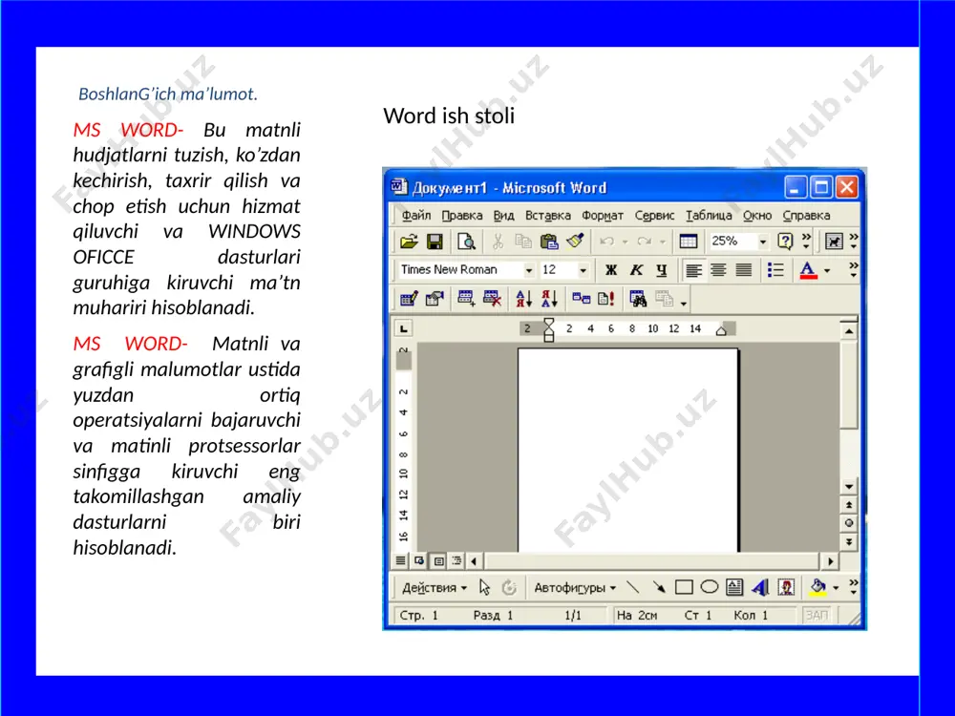Open the 25% zoom dropdown

[x=762, y=242]
